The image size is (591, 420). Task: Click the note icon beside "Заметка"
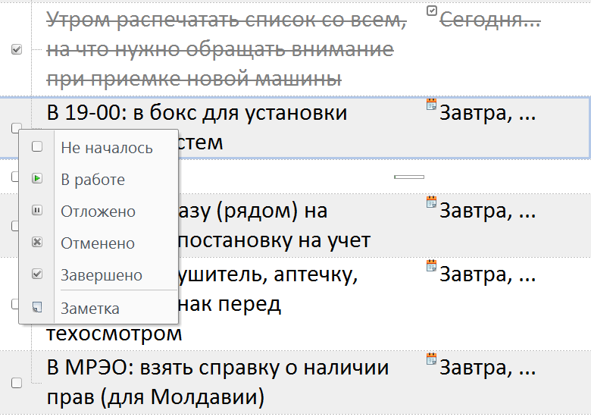37,308
